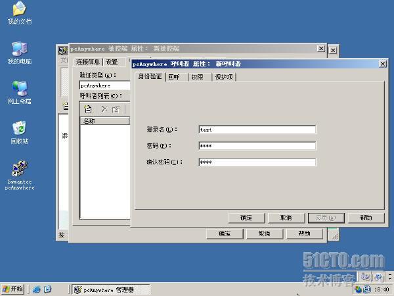394x296 pixels.
Task: Open the 验证类型 pcAnywhere combo box
Action: click(105, 86)
